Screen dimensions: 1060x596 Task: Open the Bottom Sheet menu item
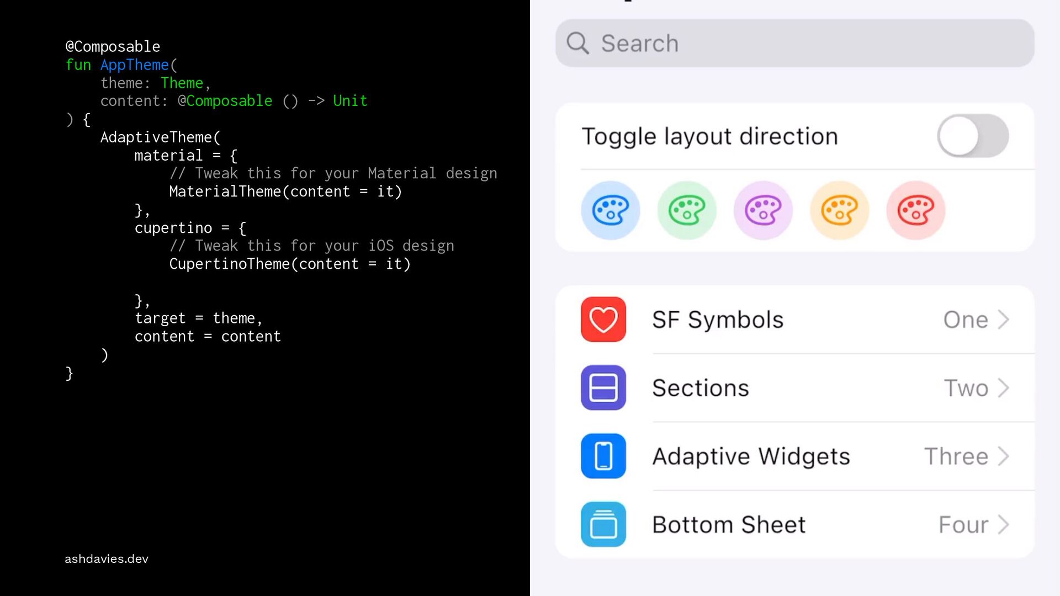pos(729,525)
